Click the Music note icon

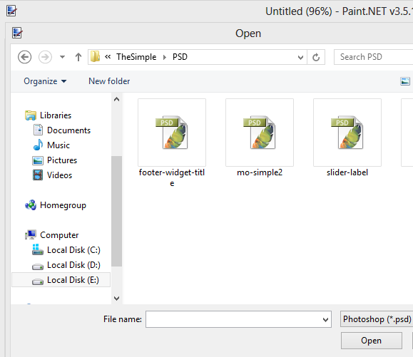(38, 145)
